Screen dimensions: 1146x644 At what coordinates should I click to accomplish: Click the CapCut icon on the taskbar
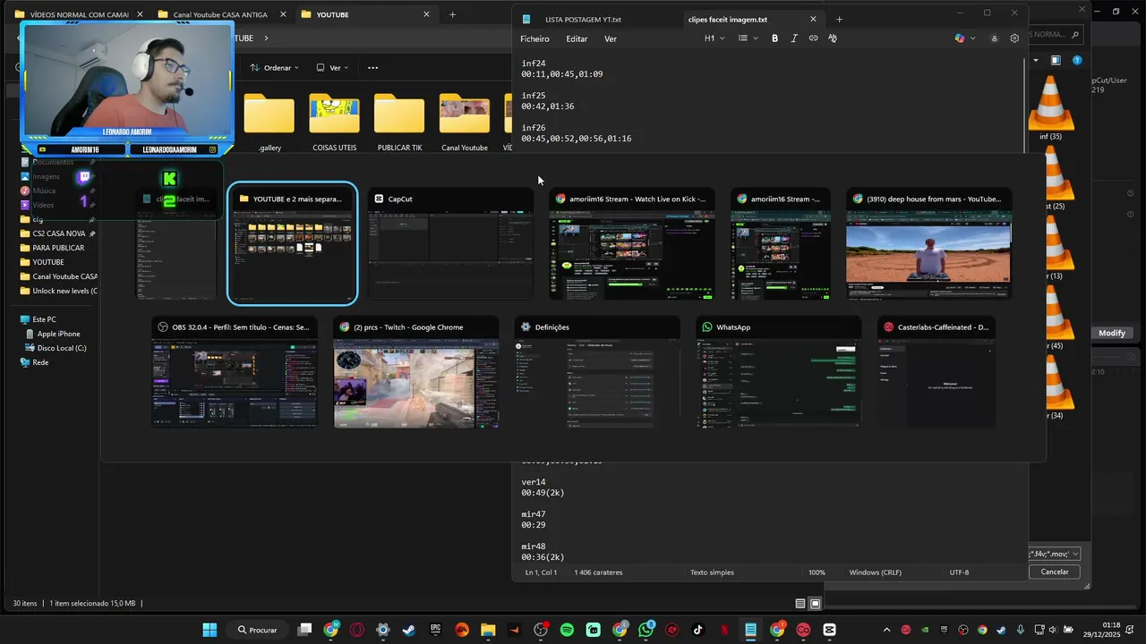829,631
